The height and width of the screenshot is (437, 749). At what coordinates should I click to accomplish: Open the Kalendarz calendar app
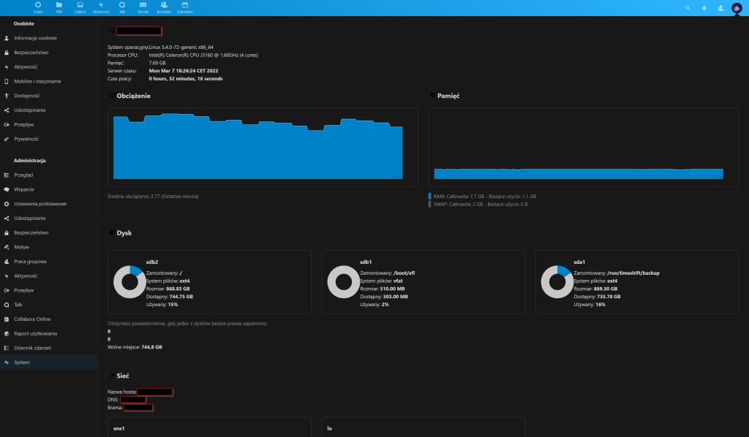click(x=185, y=7)
